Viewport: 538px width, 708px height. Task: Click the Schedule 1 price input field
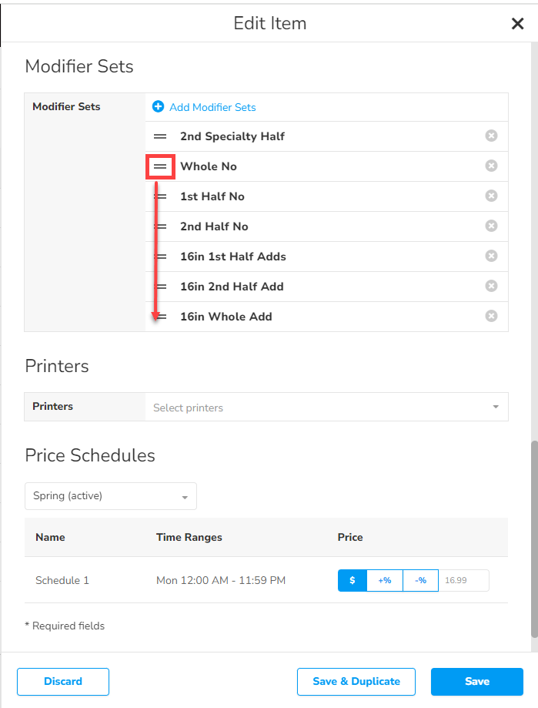[463, 580]
